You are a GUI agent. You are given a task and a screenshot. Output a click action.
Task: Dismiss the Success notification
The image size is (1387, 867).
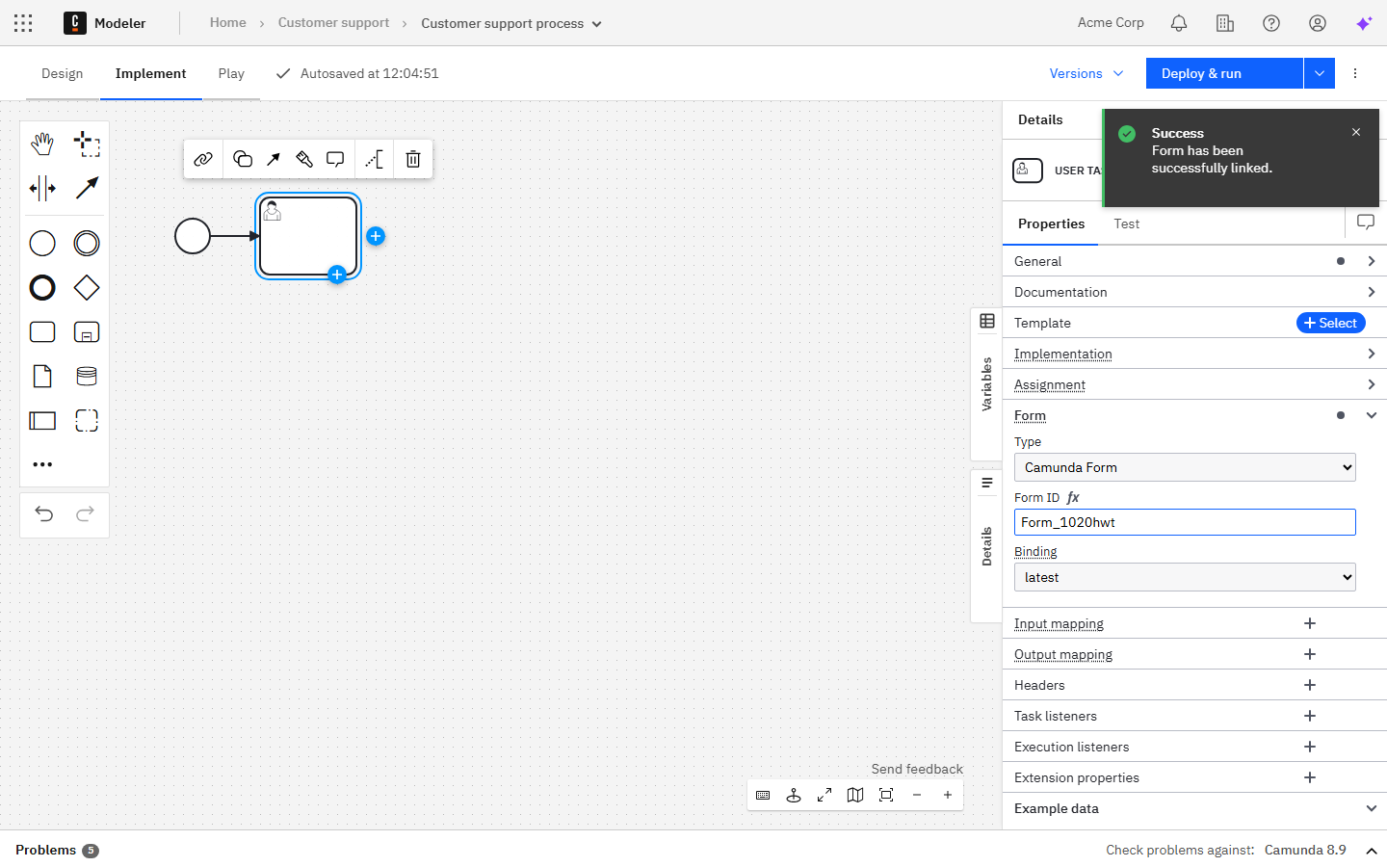(x=1356, y=132)
